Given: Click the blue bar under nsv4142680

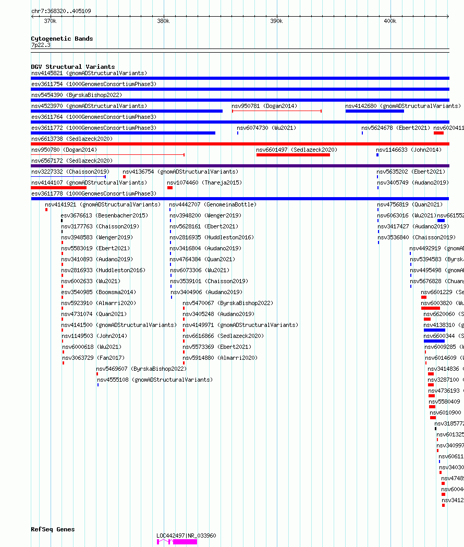Looking at the screenshot, I should click(x=375, y=111).
